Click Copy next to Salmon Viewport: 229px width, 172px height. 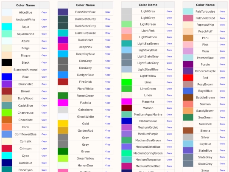click(x=222, y=104)
